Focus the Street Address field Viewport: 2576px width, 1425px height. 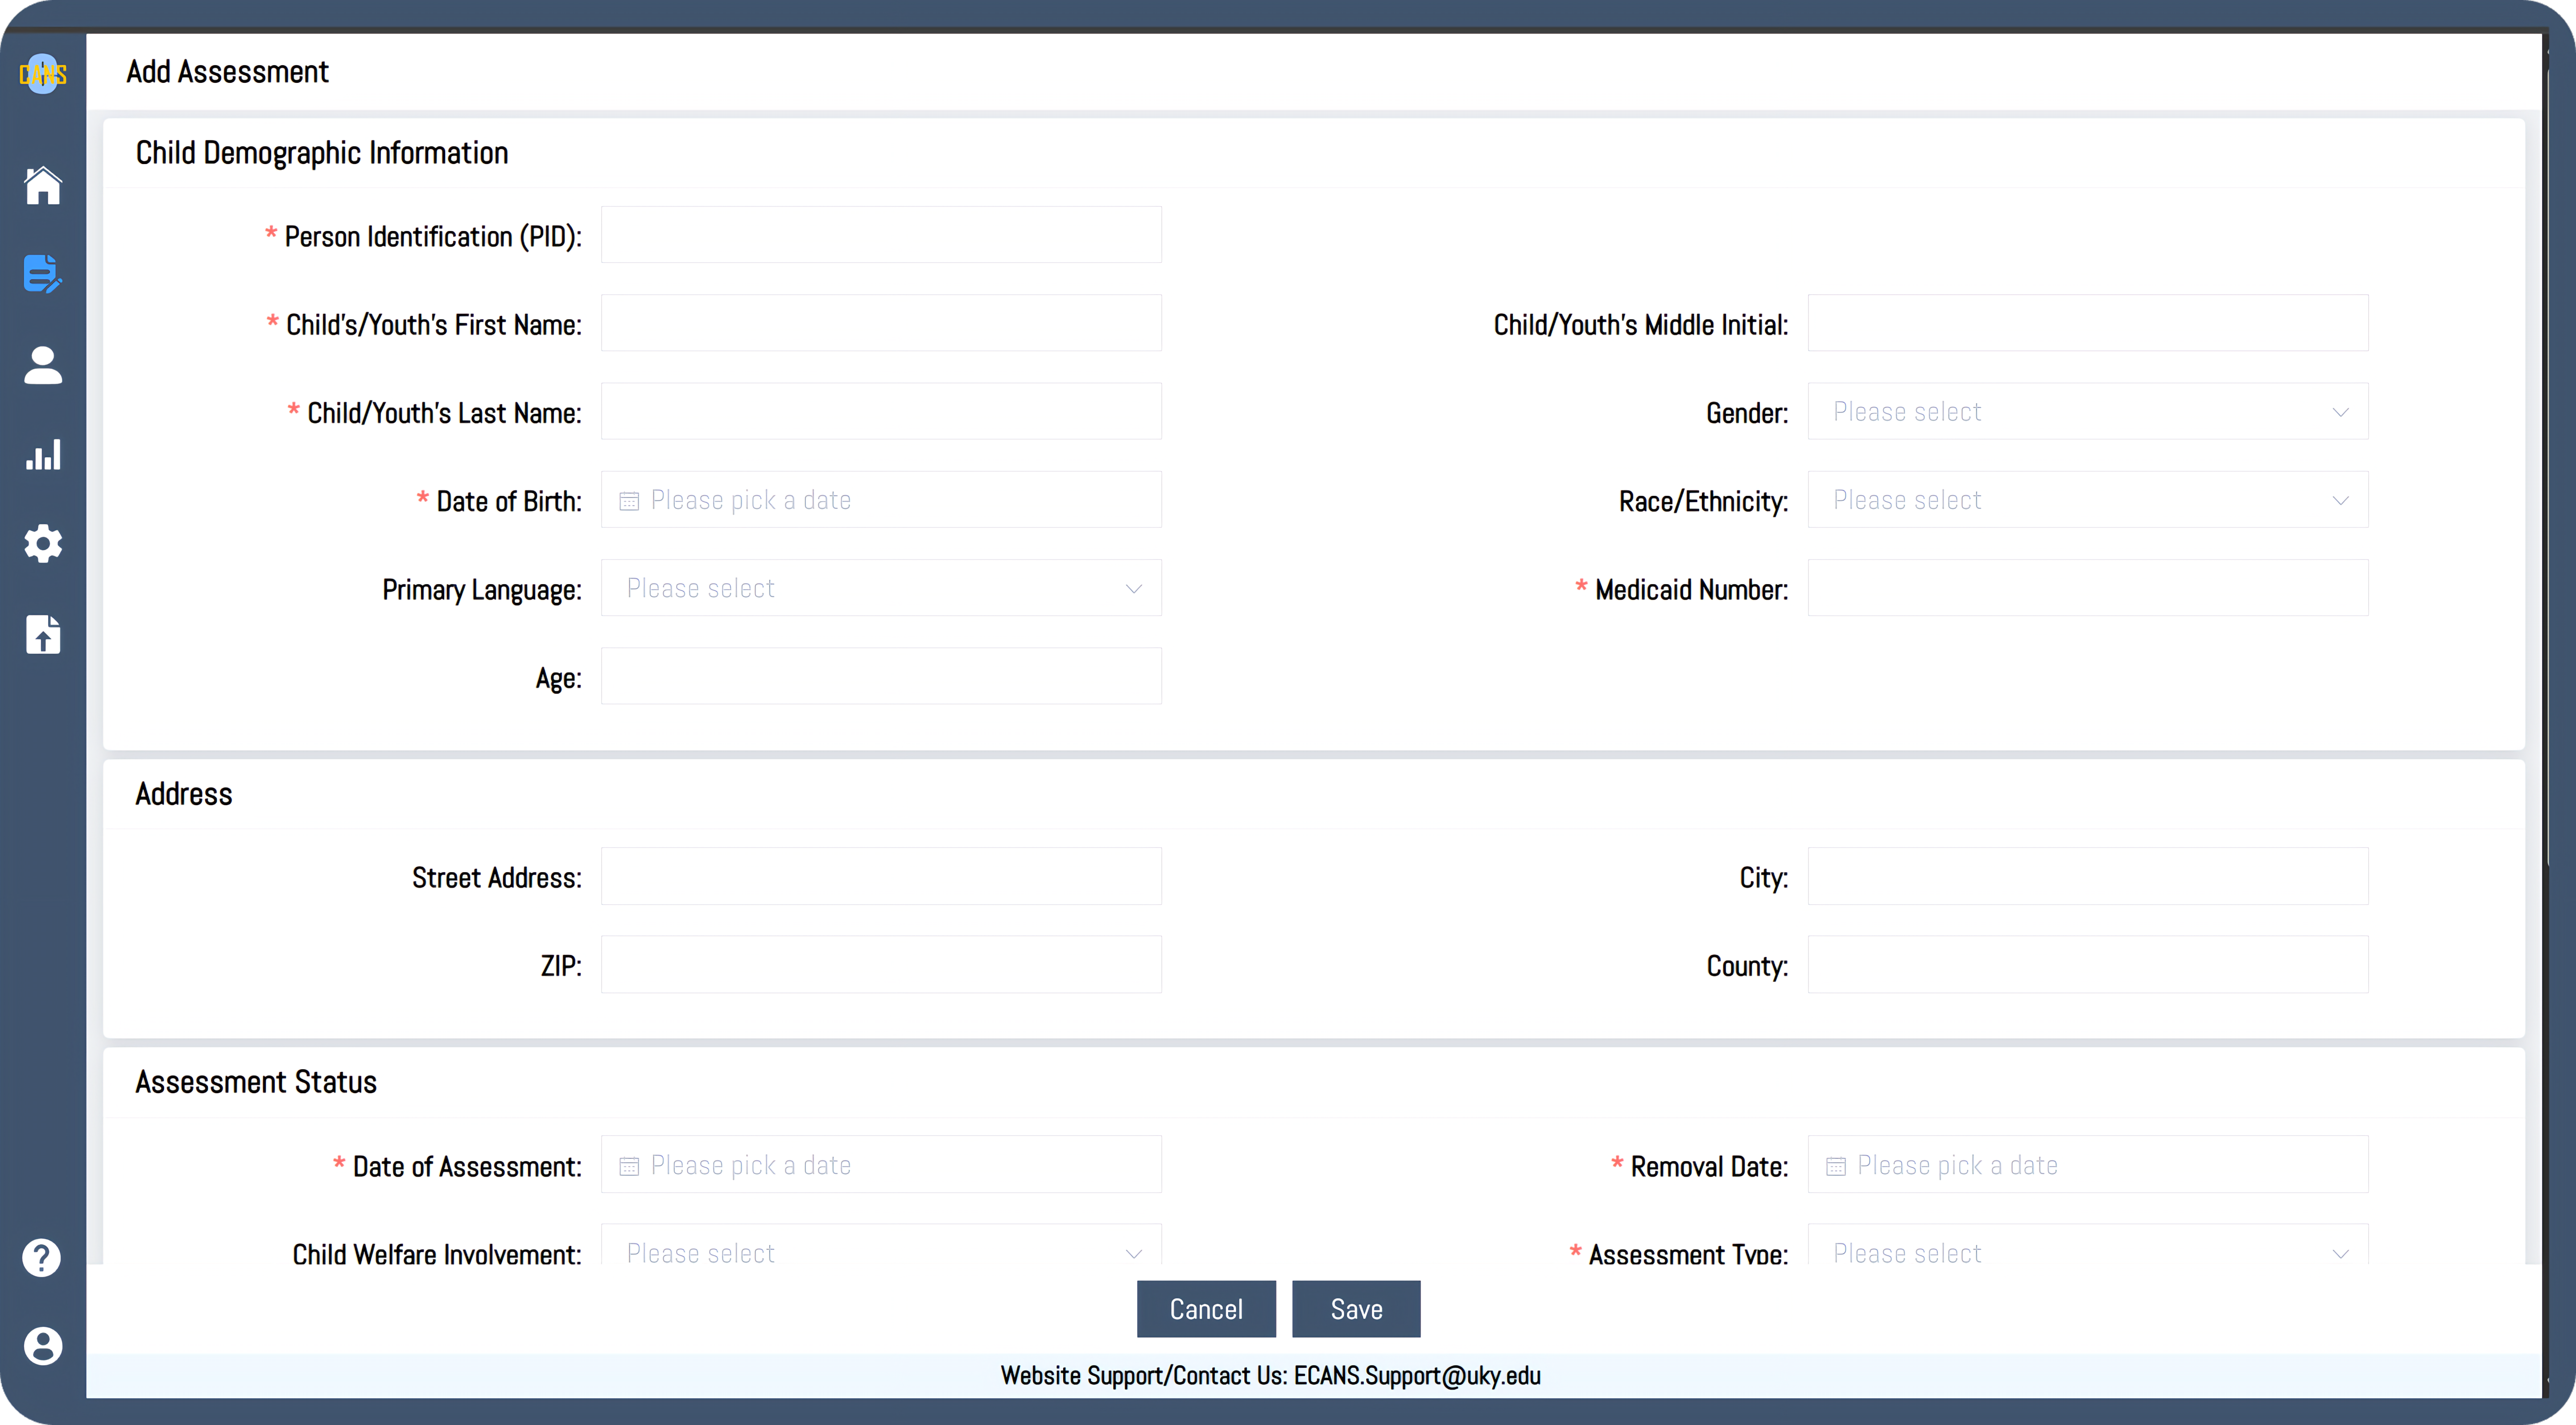click(x=881, y=876)
